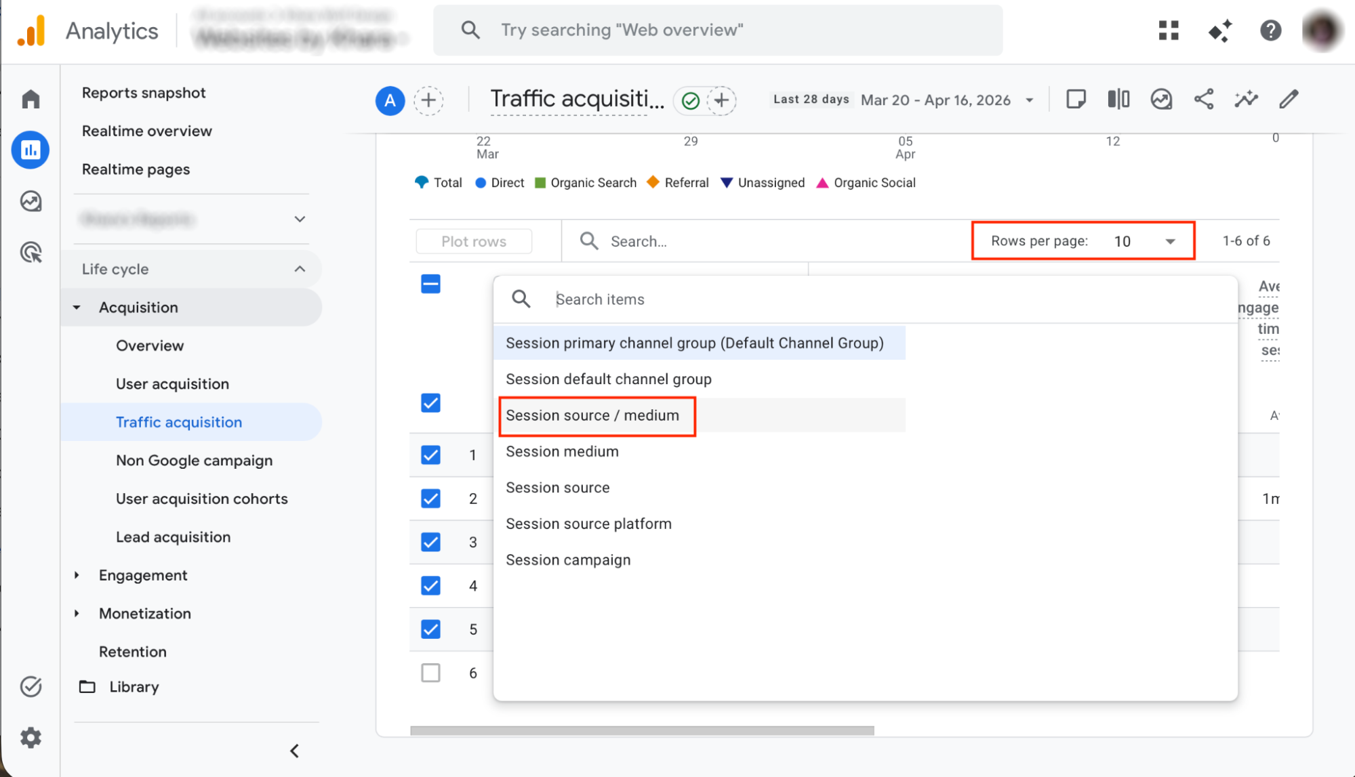The height and width of the screenshot is (777, 1355).
Task: Edit the report with the pencil icon
Action: (x=1289, y=99)
